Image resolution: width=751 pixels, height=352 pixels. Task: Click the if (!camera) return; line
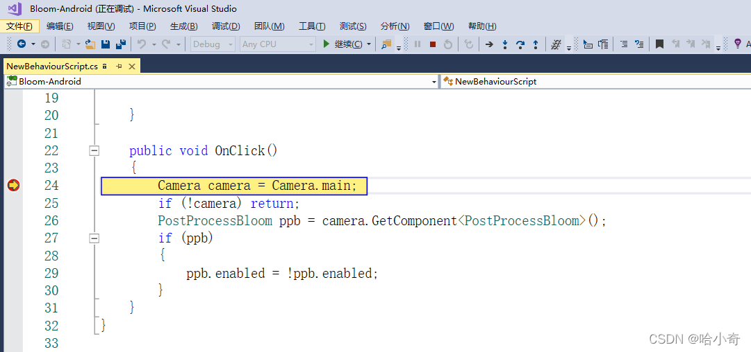point(229,204)
